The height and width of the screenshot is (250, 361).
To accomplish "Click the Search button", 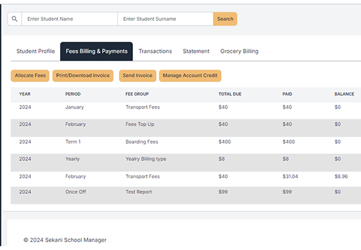I will point(225,19).
